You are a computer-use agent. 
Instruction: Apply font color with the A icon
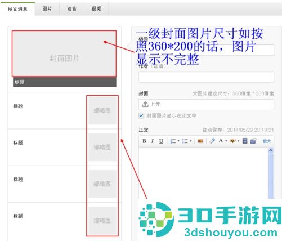(221, 141)
